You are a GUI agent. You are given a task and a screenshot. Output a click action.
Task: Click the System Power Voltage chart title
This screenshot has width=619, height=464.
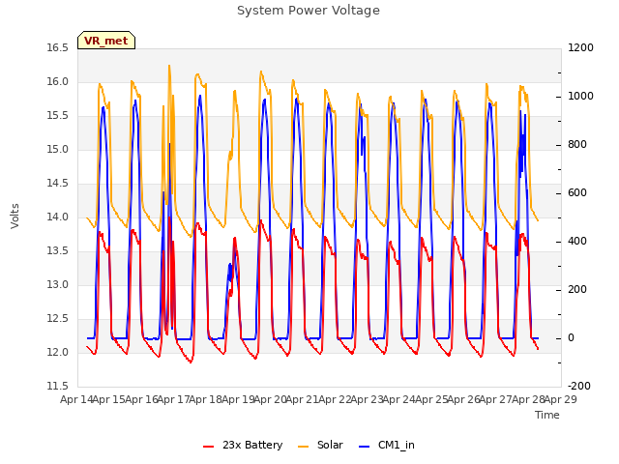click(309, 11)
